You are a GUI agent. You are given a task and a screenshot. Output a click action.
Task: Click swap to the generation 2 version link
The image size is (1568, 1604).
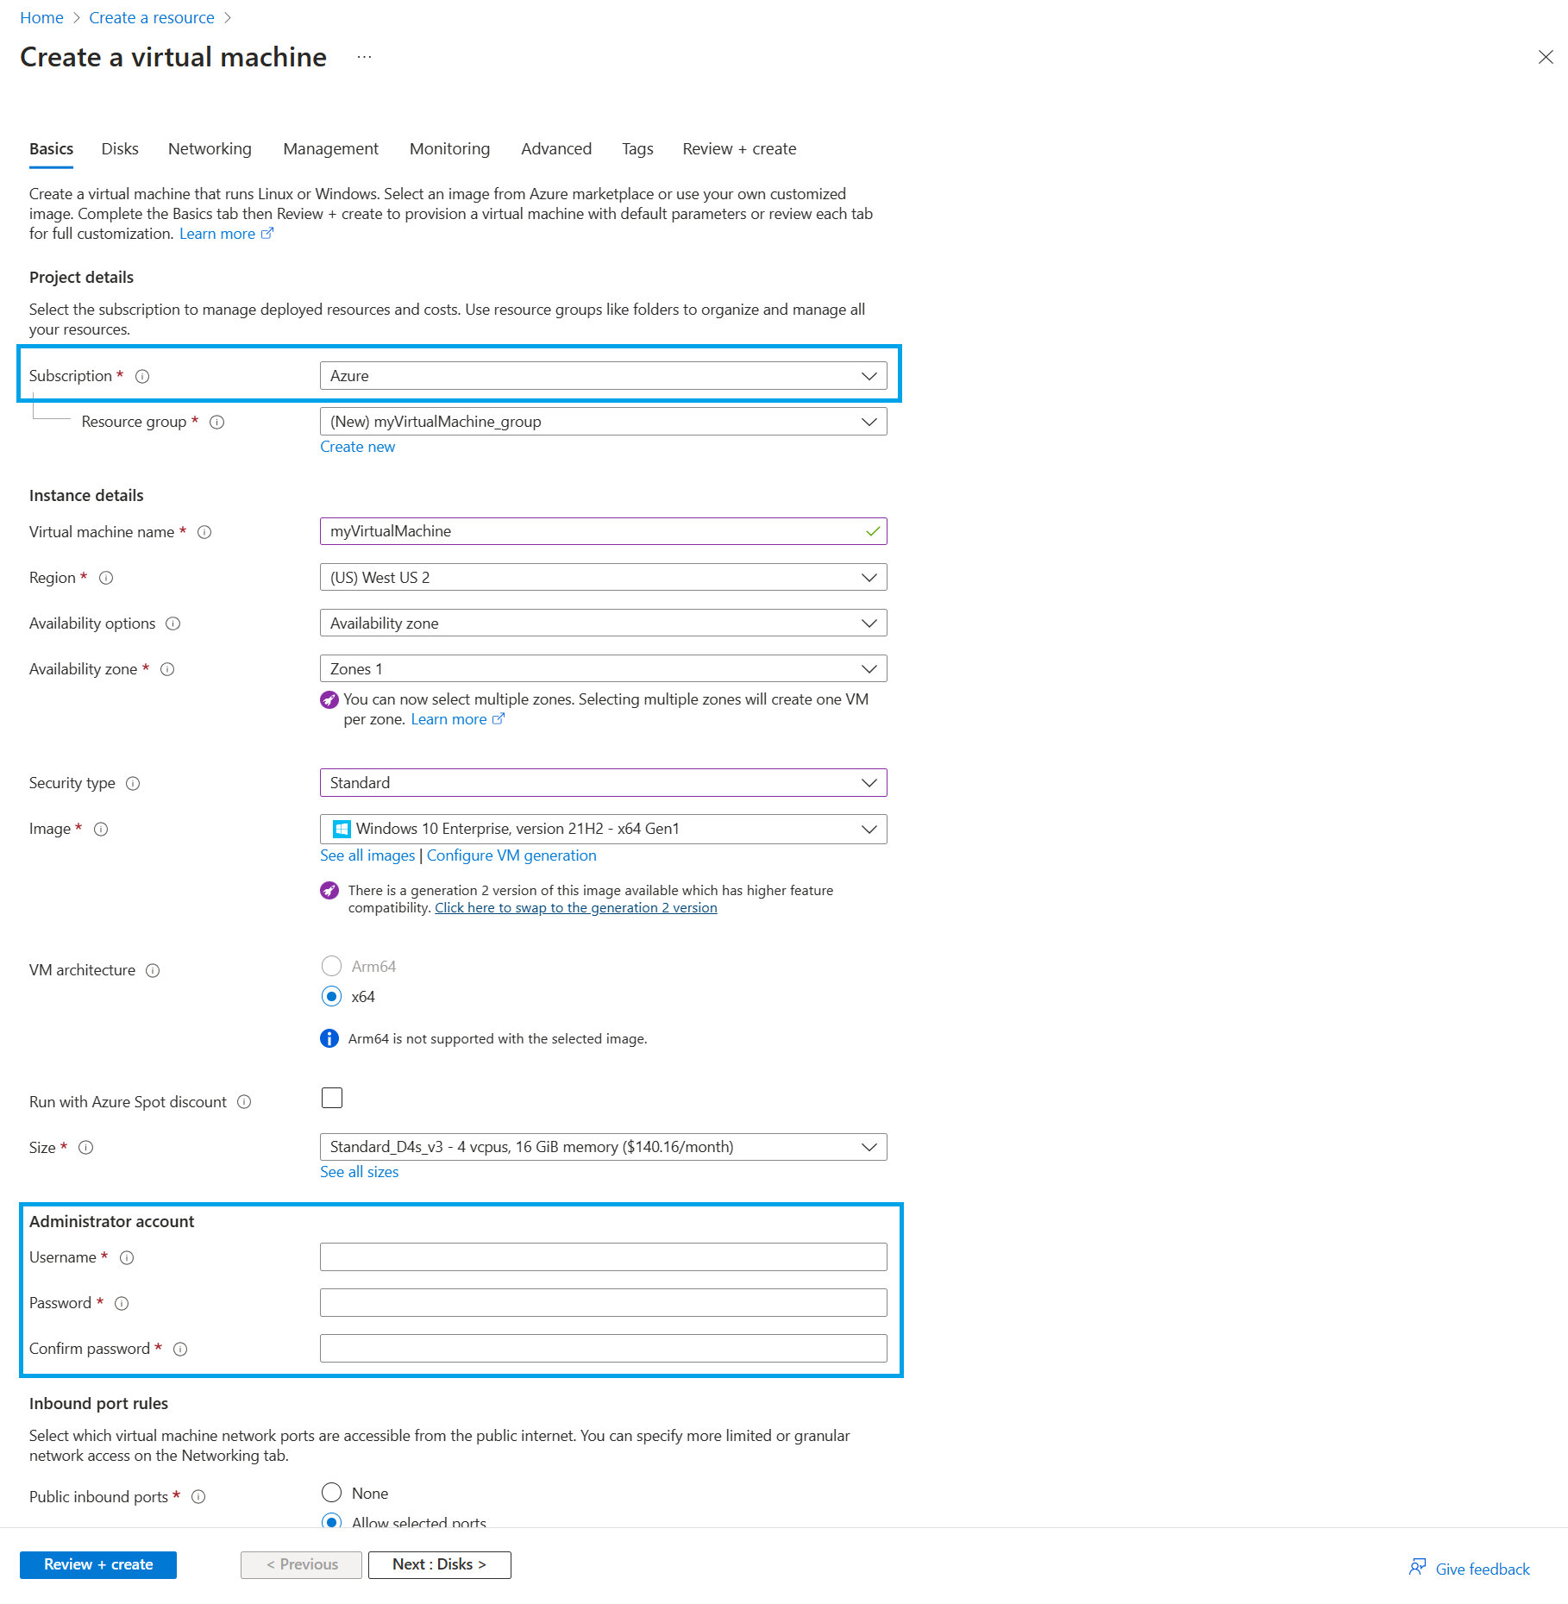coord(576,909)
